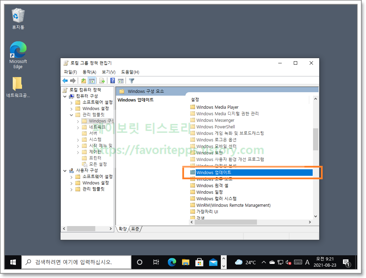This screenshot has height=278, width=366.
Task: Expand the 시스템 tree node
Action: [x=78, y=140]
